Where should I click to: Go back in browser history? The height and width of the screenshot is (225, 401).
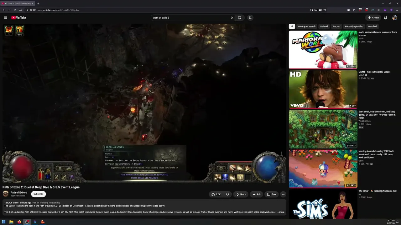pos(4,10)
